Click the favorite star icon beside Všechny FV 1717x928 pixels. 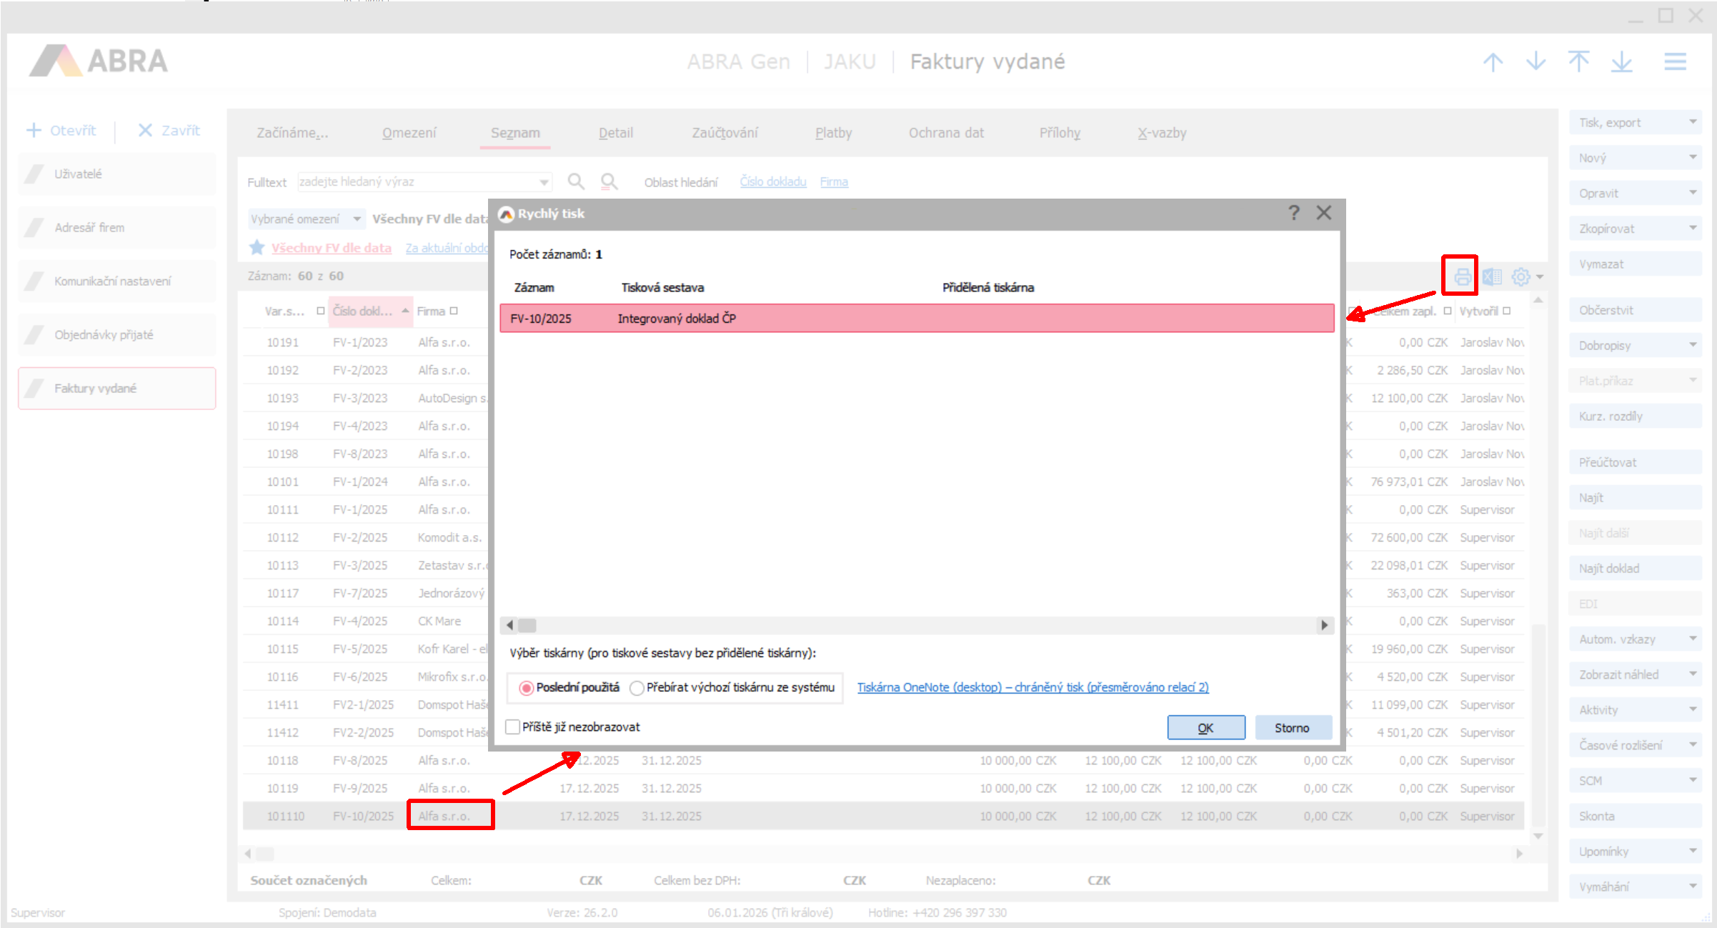257,248
